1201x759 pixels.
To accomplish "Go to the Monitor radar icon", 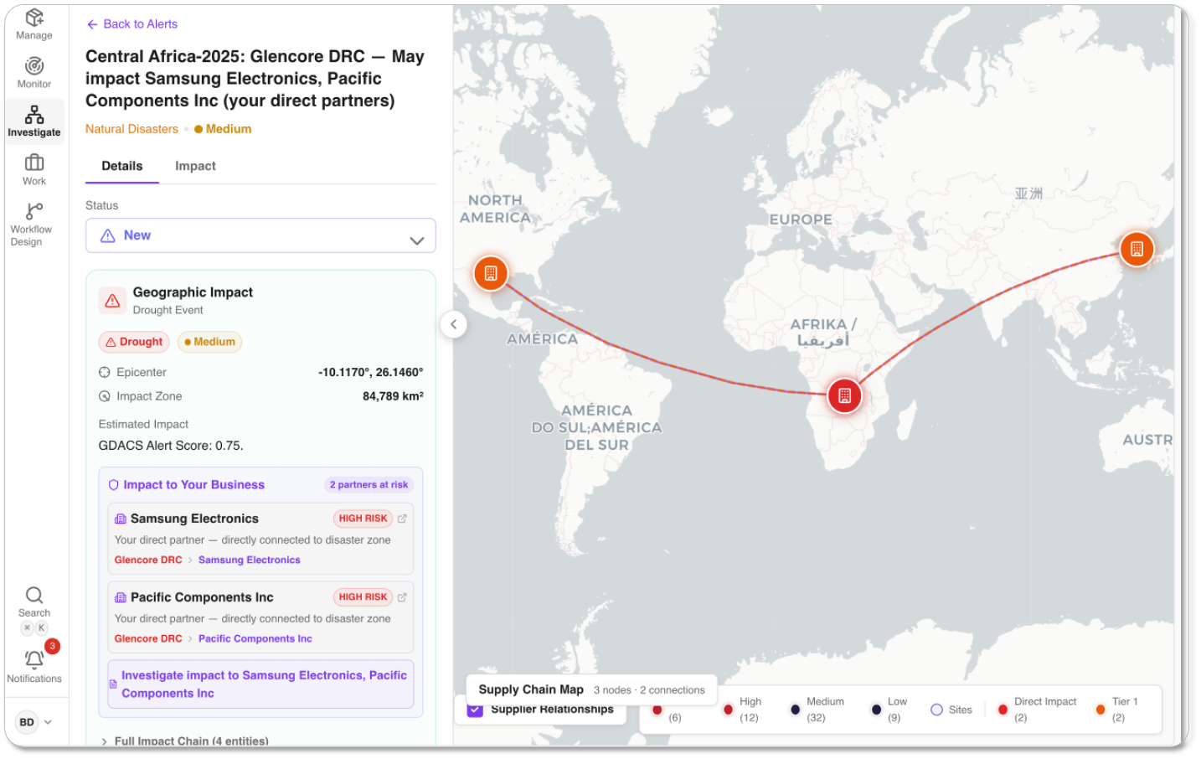I will coord(34,71).
